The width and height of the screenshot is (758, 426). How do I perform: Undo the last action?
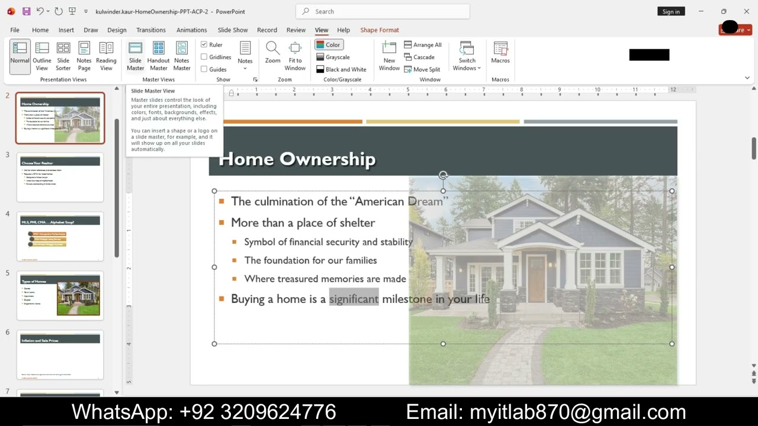point(39,11)
